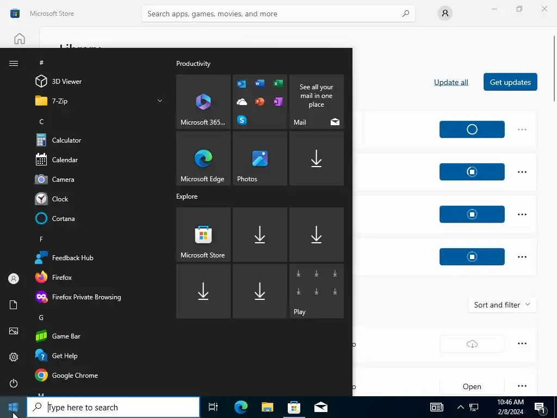Open Settings gear in Start sidebar

pos(14,357)
